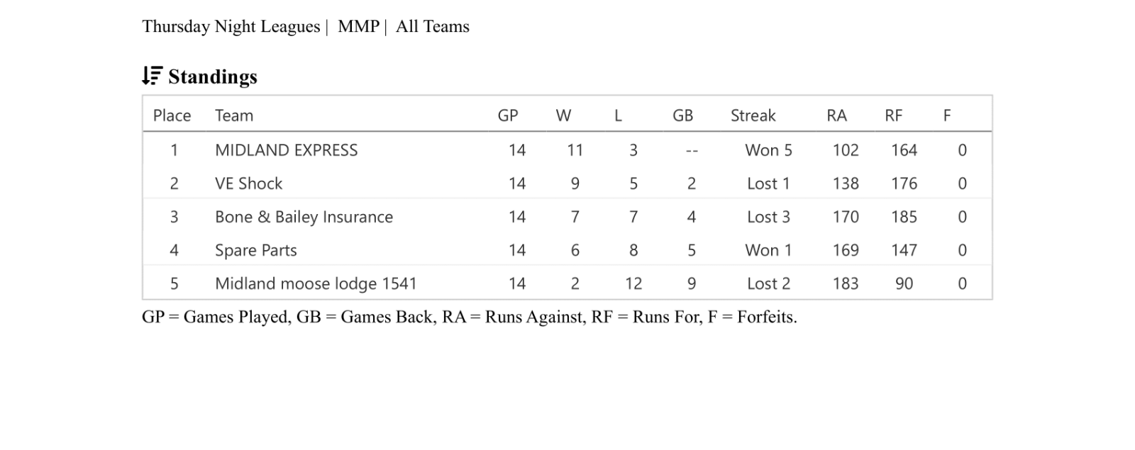The height and width of the screenshot is (450, 1135).
Task: Open Thursday Night Leagues breadcrumb
Action: click(x=231, y=27)
